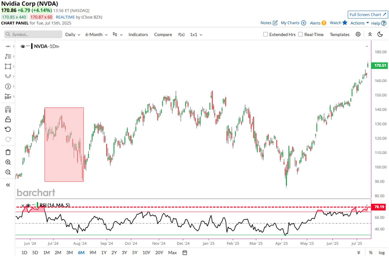The height and width of the screenshot is (256, 389).
Task: Open Alerts notification icon
Action: coord(324,23)
